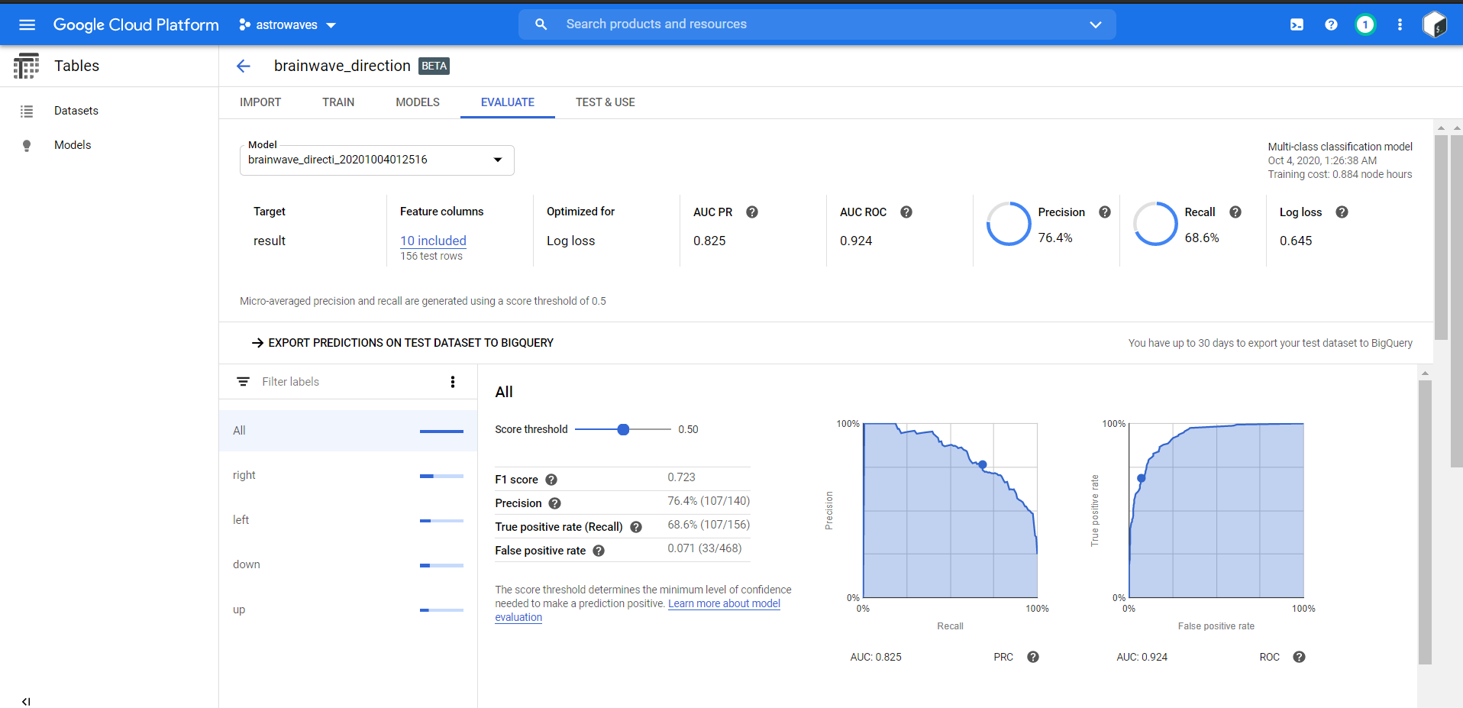Click the 156 test rows text
The width and height of the screenshot is (1463, 708).
click(x=431, y=256)
